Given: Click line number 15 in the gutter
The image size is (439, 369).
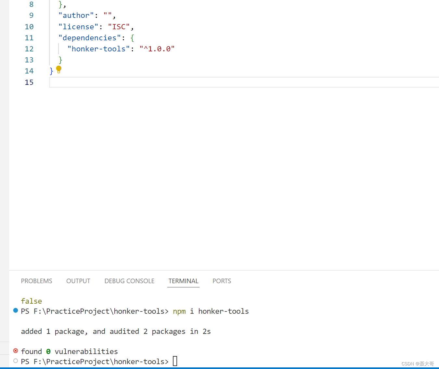Looking at the screenshot, I should (x=29, y=82).
